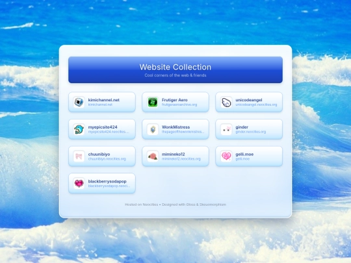This screenshot has width=351, height=263.
Task: Click the 'Cool corners of the web & friends' subtitle
Action: pyautogui.click(x=175, y=75)
